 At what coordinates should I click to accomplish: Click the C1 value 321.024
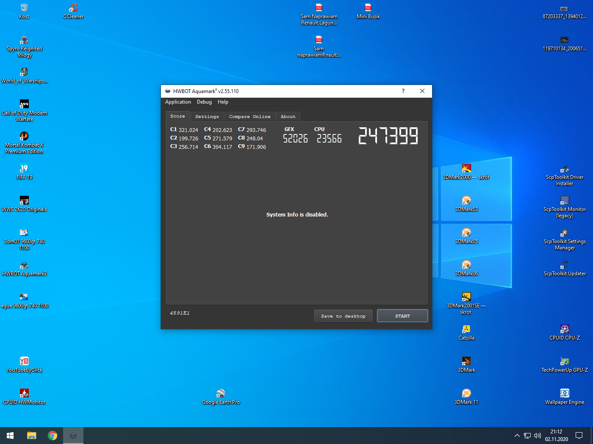point(188,130)
